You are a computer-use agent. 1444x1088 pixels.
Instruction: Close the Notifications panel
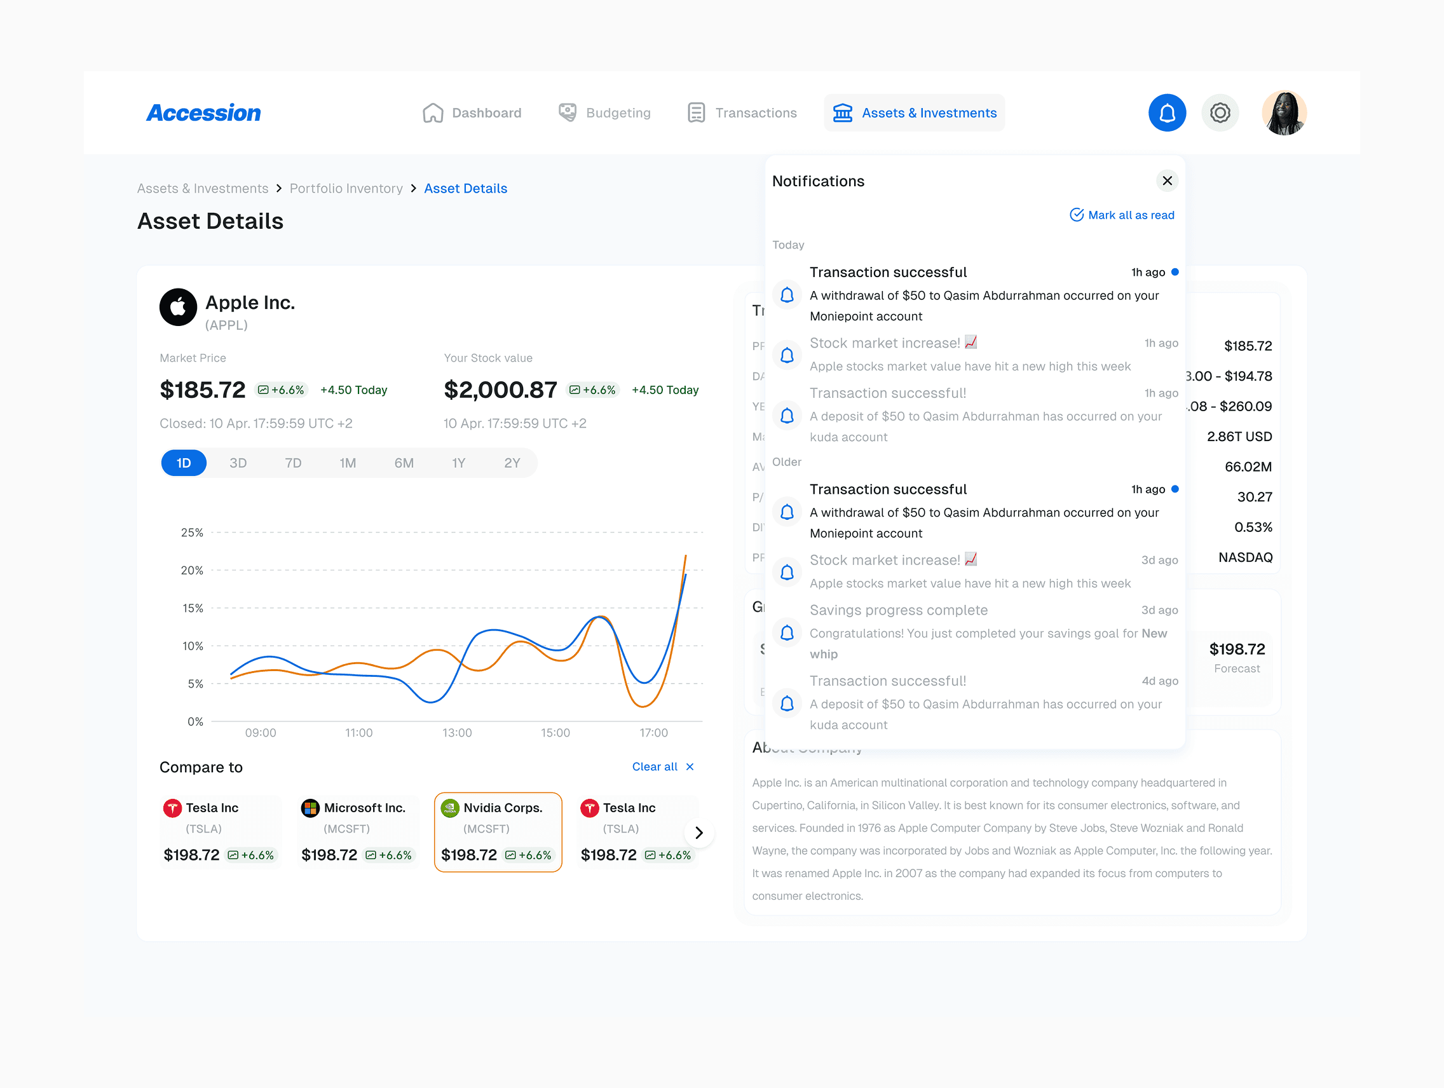(x=1166, y=180)
